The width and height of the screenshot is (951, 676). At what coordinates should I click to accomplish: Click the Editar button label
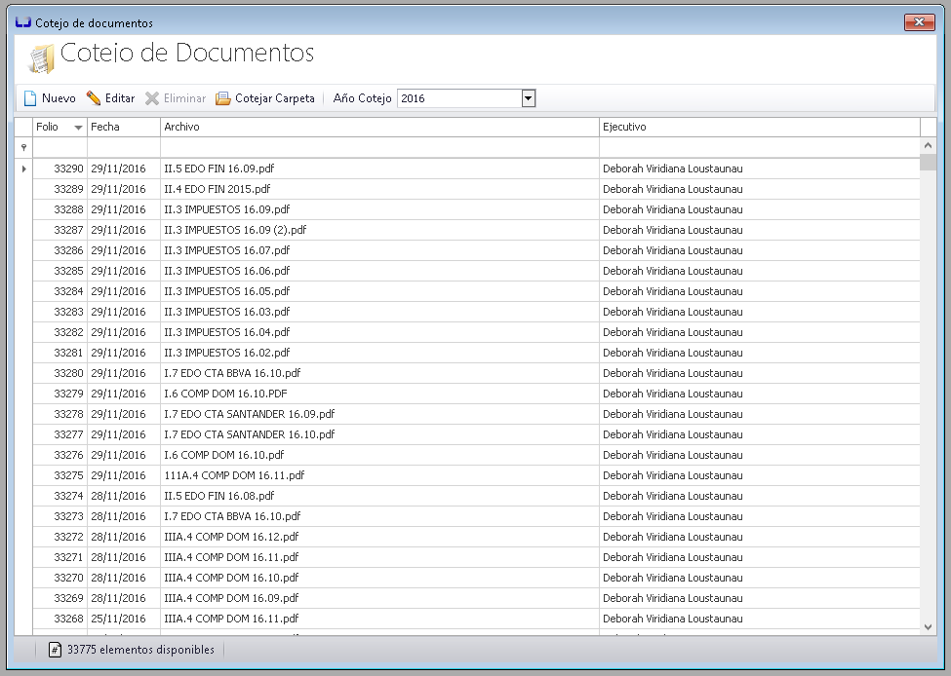(x=120, y=98)
